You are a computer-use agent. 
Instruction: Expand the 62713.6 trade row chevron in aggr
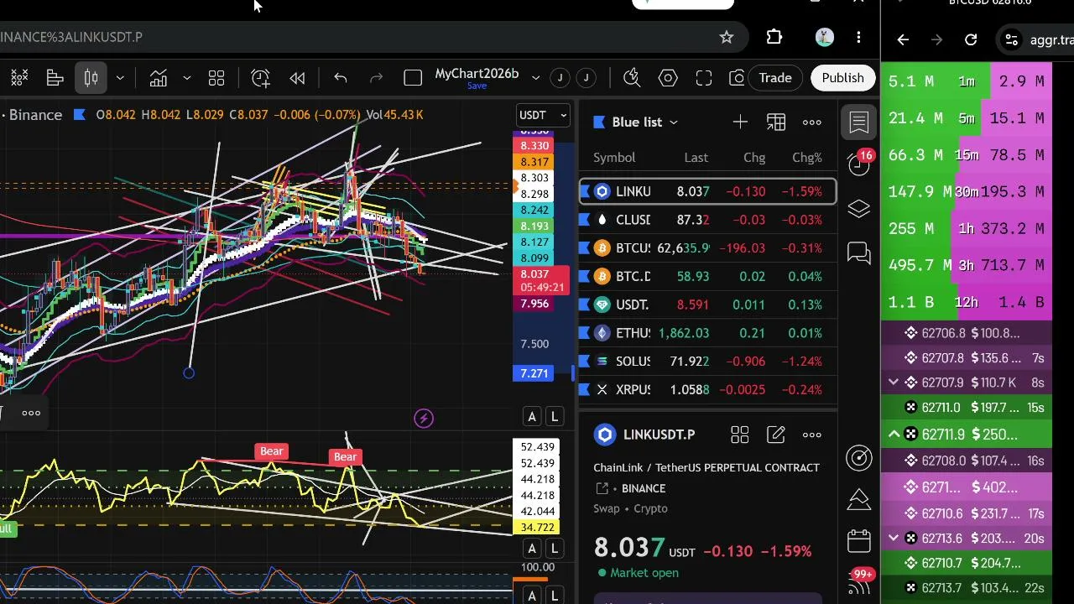[x=894, y=538]
